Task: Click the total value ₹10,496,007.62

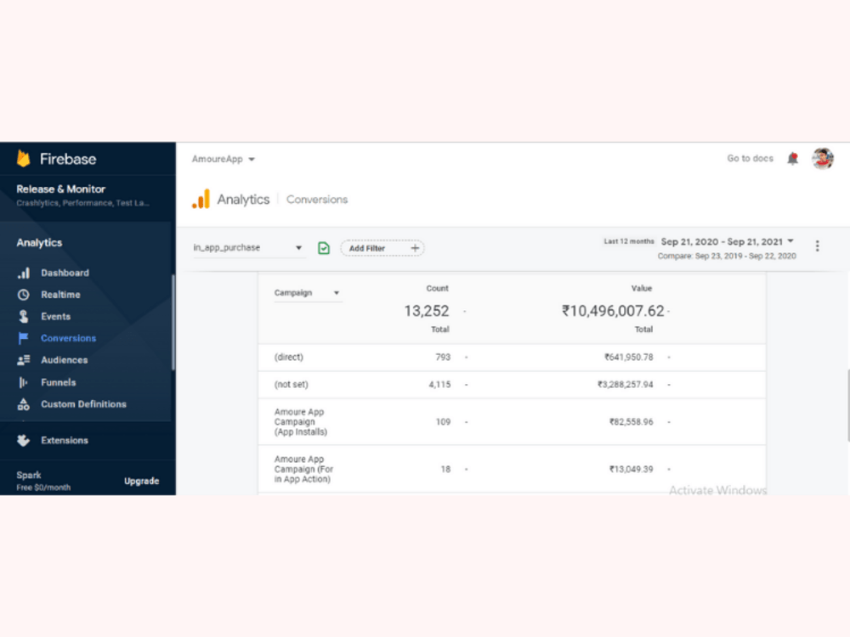Action: pos(613,311)
